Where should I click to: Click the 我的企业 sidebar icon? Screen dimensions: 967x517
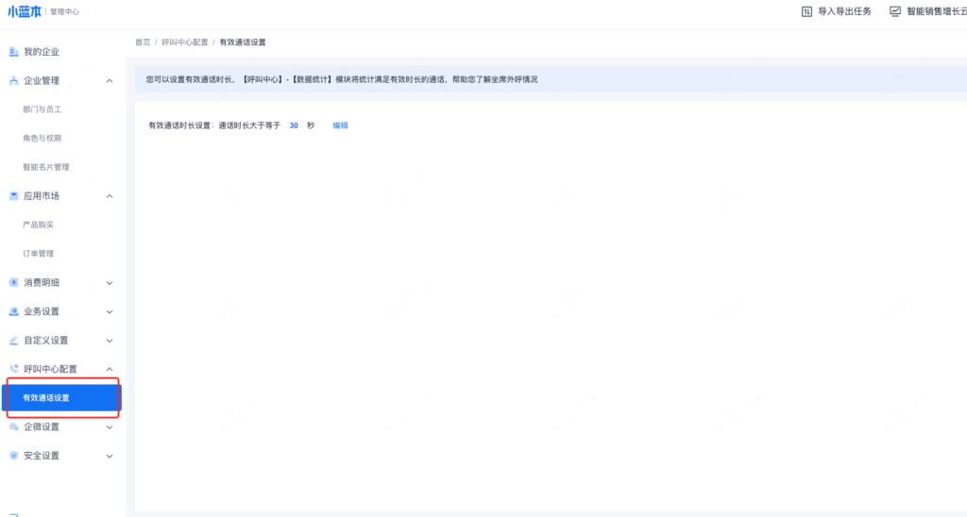(x=13, y=52)
